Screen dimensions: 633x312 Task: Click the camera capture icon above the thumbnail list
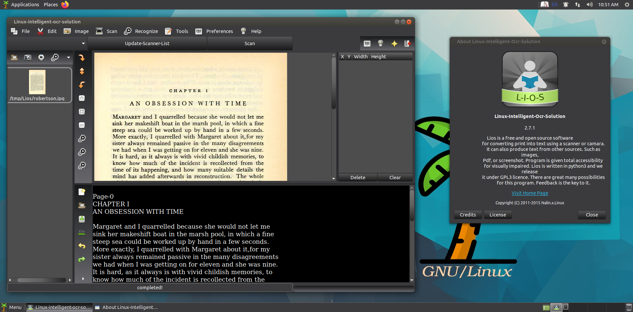[x=28, y=57]
